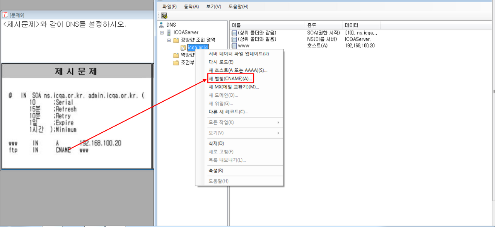Click the 호스트(A) type cell

click(x=317, y=46)
